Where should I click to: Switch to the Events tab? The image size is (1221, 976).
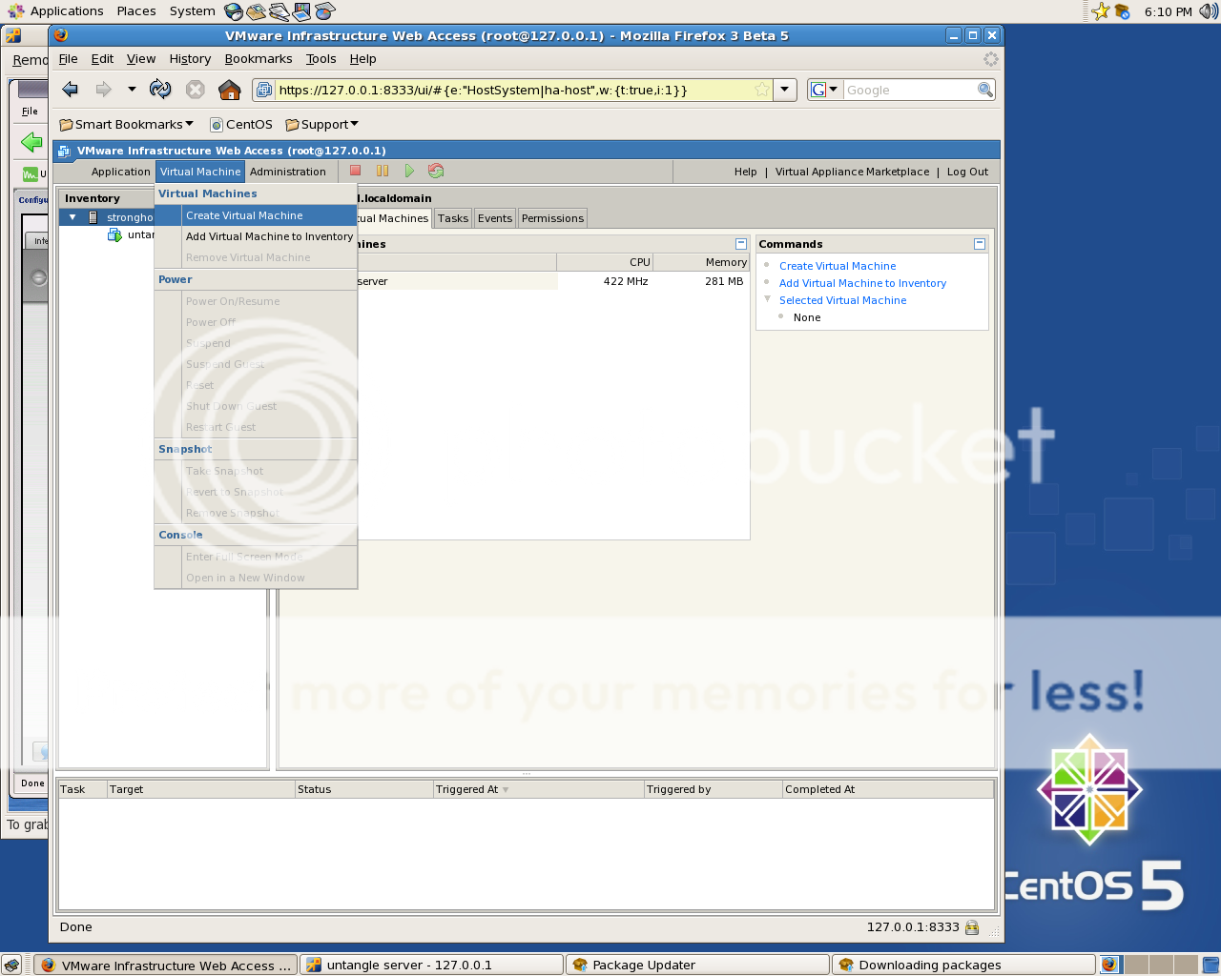[x=495, y=218]
